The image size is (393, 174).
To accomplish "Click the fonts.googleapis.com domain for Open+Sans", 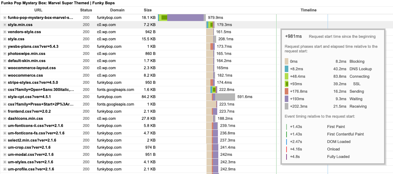I will 115,89.
